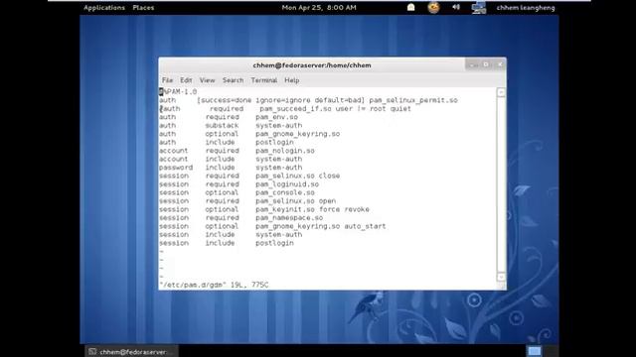Click the word substack
Screen dimensions: 636x357
pyautogui.click(x=222, y=126)
